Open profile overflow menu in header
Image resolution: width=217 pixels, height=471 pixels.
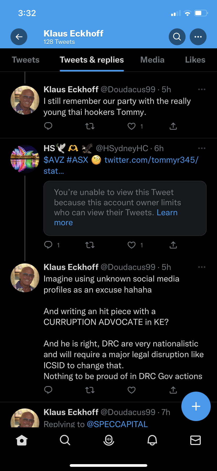tap(198, 37)
